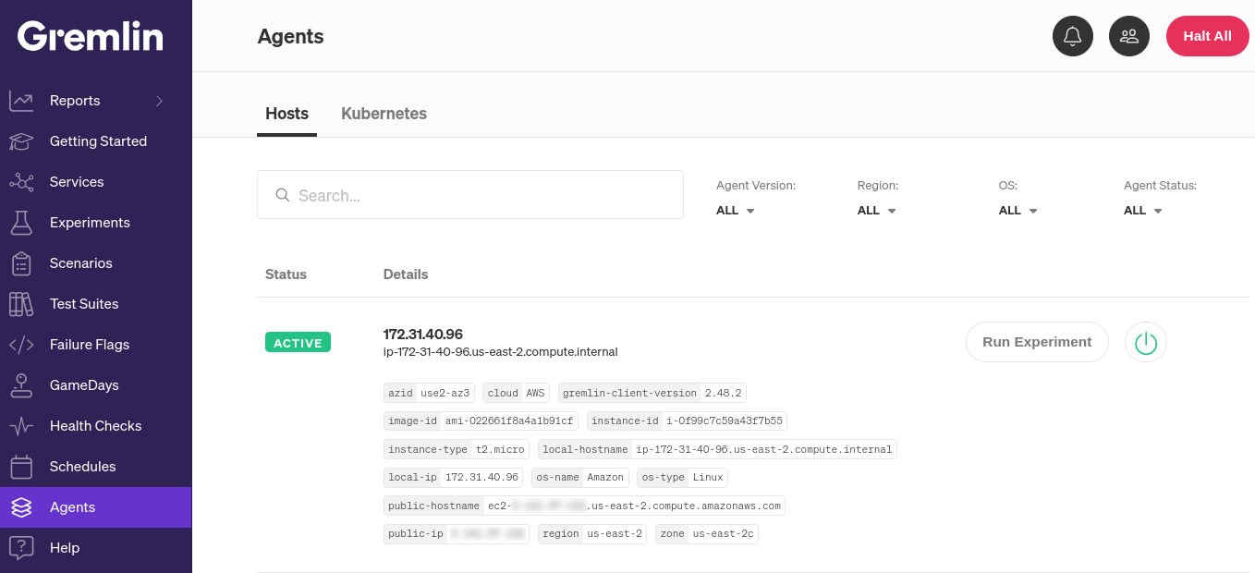Open the team members icon
This screenshot has height=573, width=1255.
pos(1129,36)
